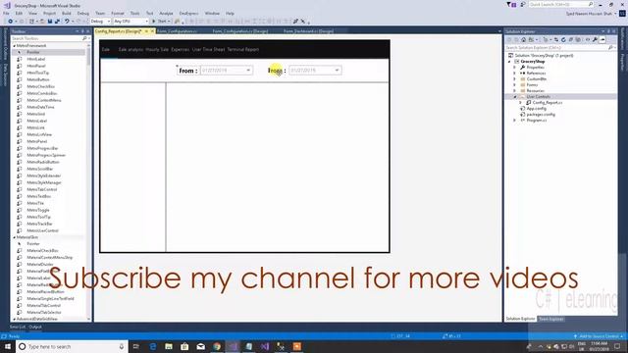
Task: Select the Terminal Report tab
Action: pyautogui.click(x=243, y=50)
